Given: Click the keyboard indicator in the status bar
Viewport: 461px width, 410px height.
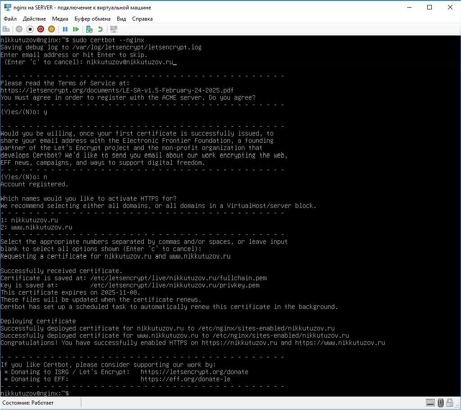Looking at the screenshot, I should click(x=430, y=403).
